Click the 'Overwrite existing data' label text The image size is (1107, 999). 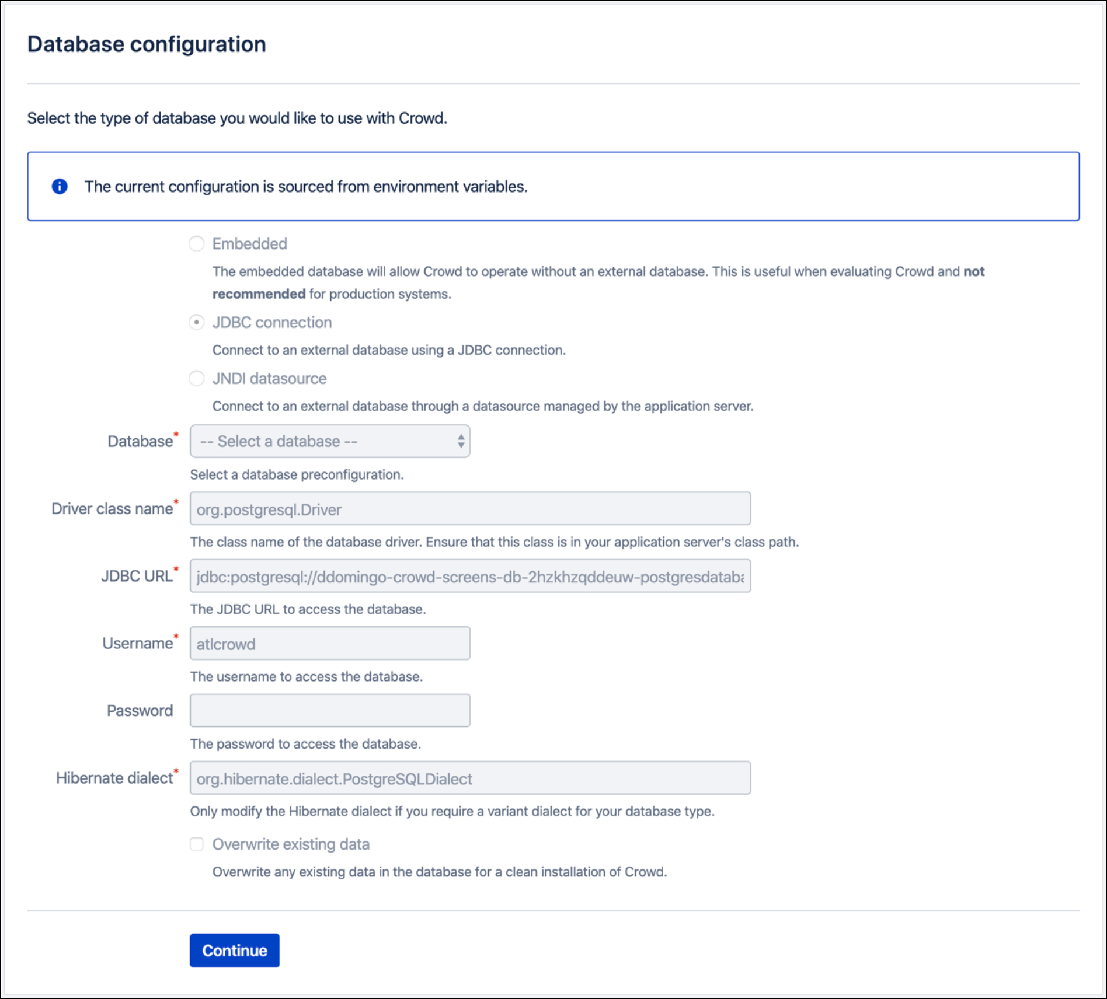pyautogui.click(x=291, y=844)
